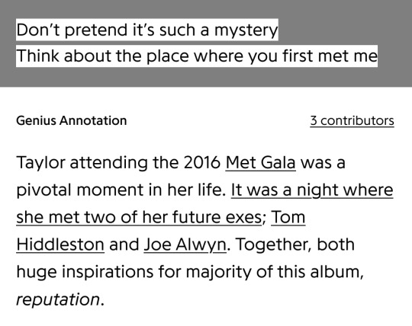Follow the Joe Alwyn link
The width and height of the screenshot is (412, 326).
tap(185, 244)
